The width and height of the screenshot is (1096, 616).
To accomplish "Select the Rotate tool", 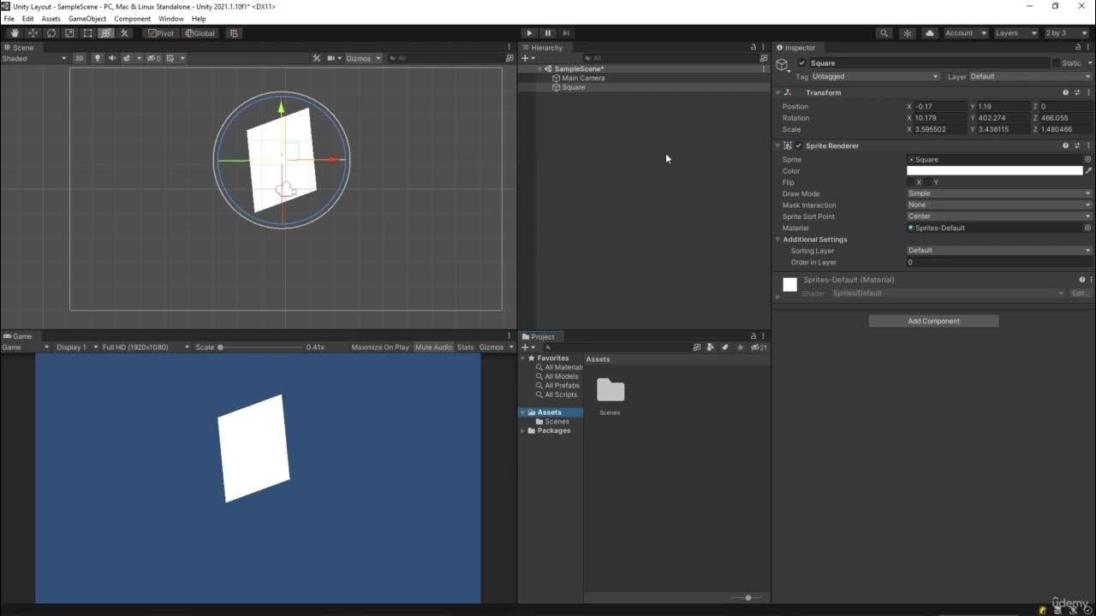I will [x=51, y=33].
